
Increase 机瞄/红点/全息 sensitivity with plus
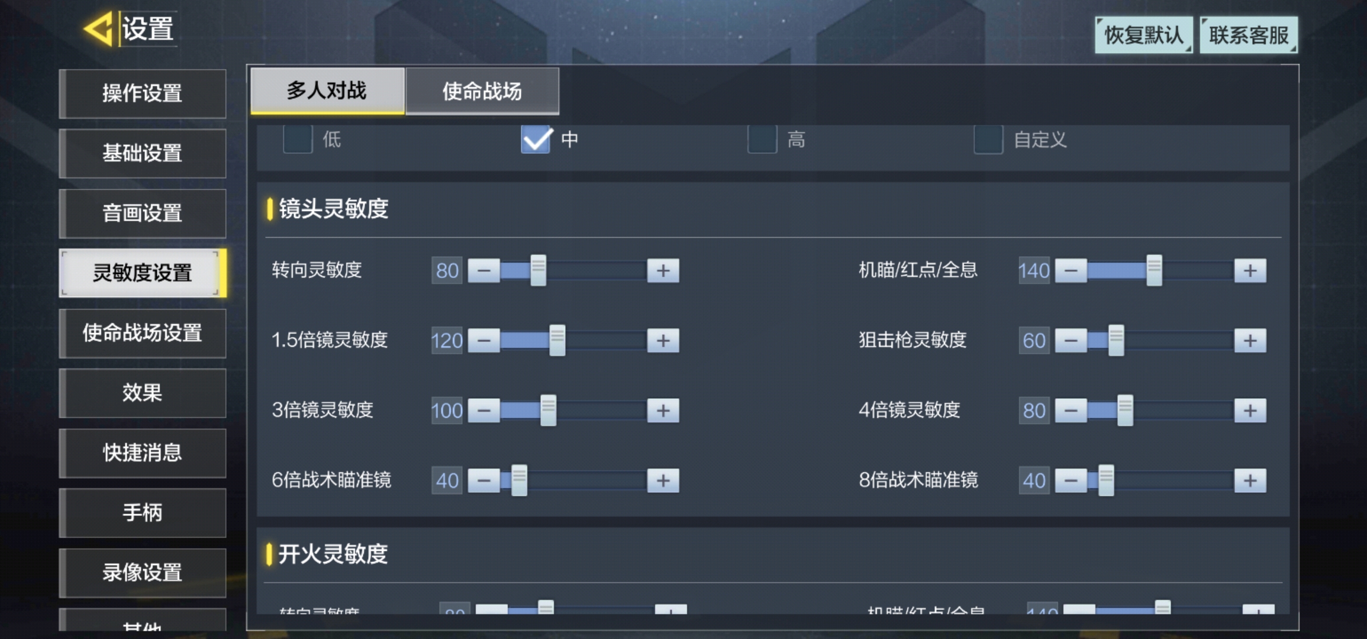(x=1250, y=271)
